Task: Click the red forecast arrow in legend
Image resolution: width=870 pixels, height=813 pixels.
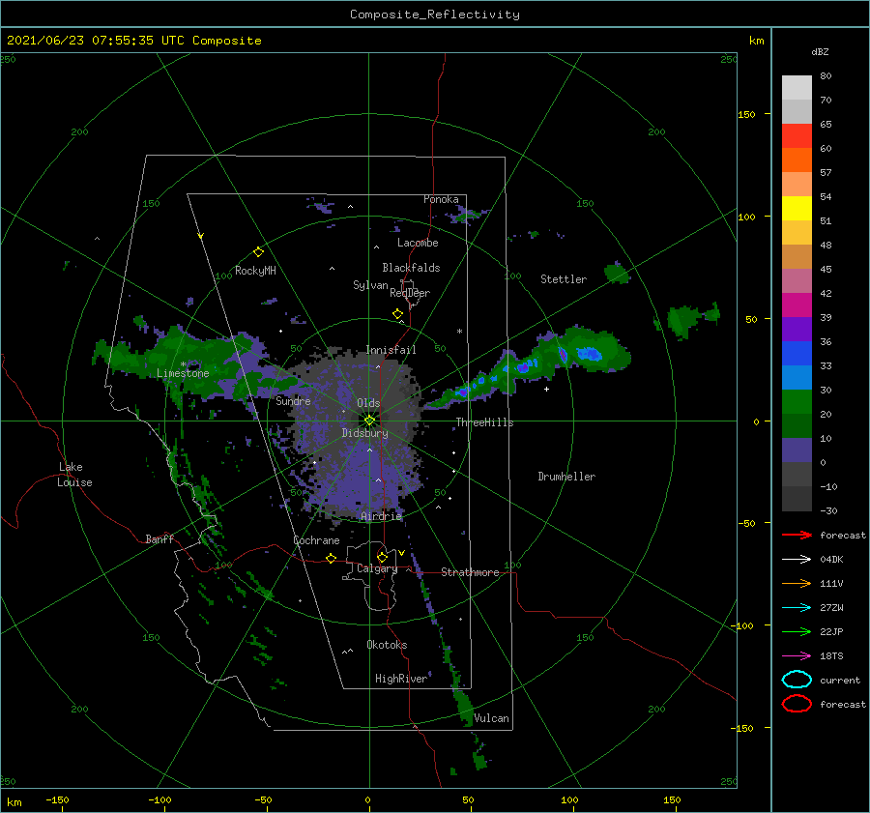Action: (x=797, y=535)
